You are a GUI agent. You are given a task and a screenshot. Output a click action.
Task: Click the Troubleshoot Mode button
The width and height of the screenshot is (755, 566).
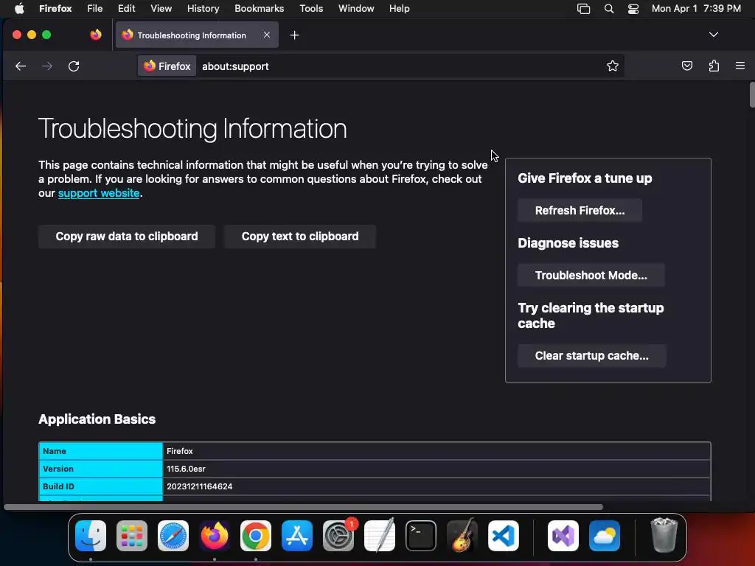[591, 276]
